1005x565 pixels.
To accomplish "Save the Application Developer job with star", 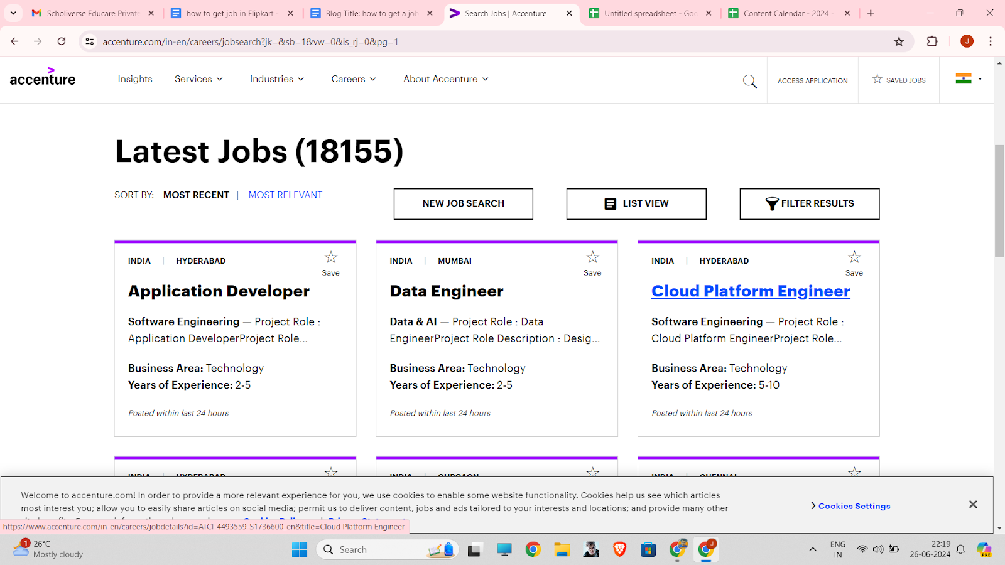I will click(x=331, y=257).
